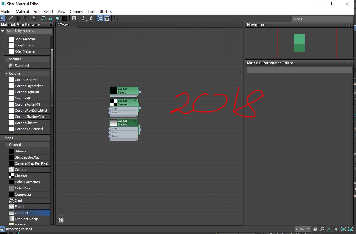The width and height of the screenshot is (356, 234).
Task: Collapse the Gradient node with minus
Action: (x=135, y=121)
